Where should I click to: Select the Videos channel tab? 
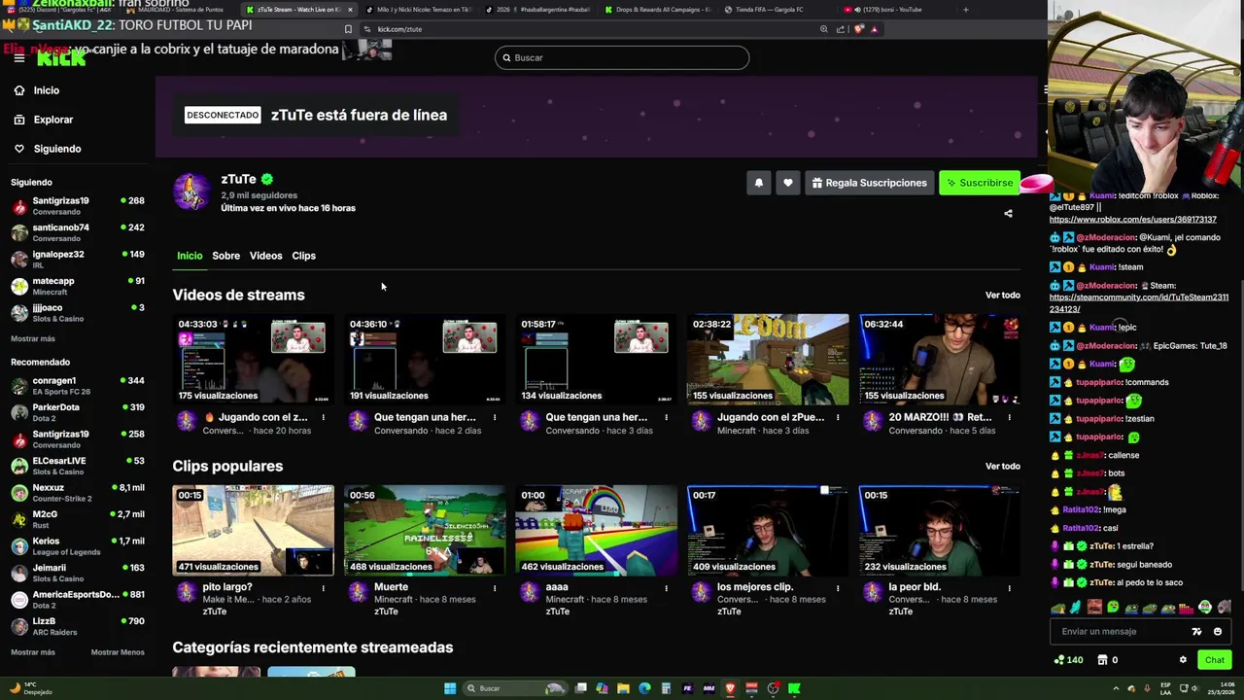pos(265,256)
